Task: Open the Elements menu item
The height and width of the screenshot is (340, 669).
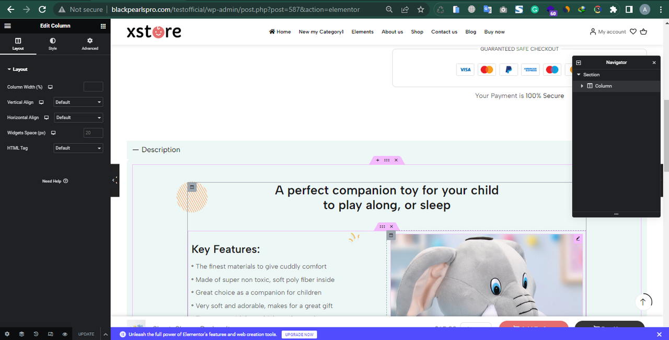Action: (363, 32)
